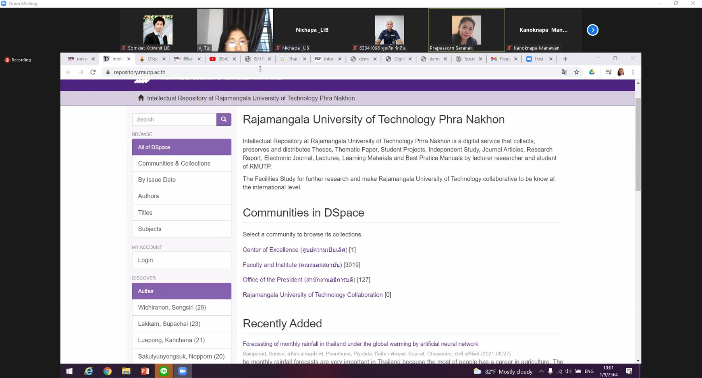Open PowerPoint from the taskbar
This screenshot has height=378, width=702.
145,371
